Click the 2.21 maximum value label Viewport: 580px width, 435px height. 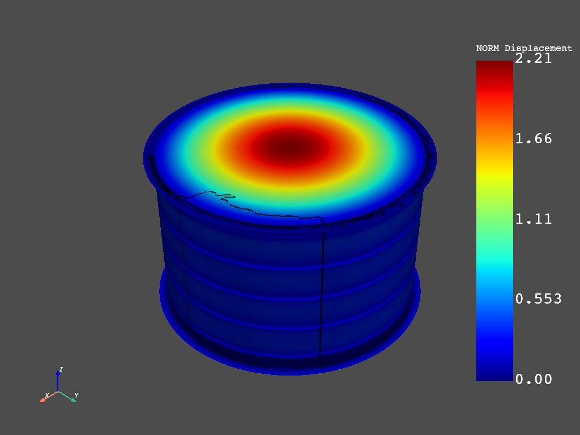point(533,59)
